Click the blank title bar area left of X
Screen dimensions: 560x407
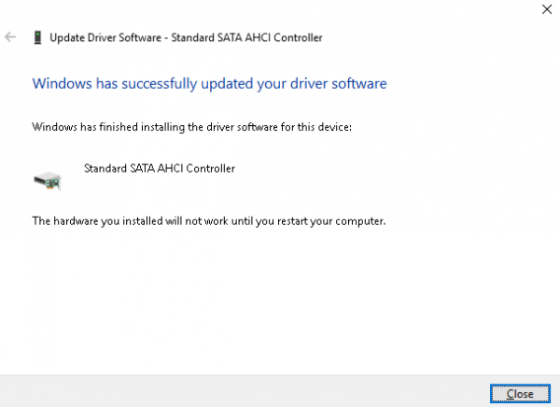pyautogui.click(x=280, y=9)
